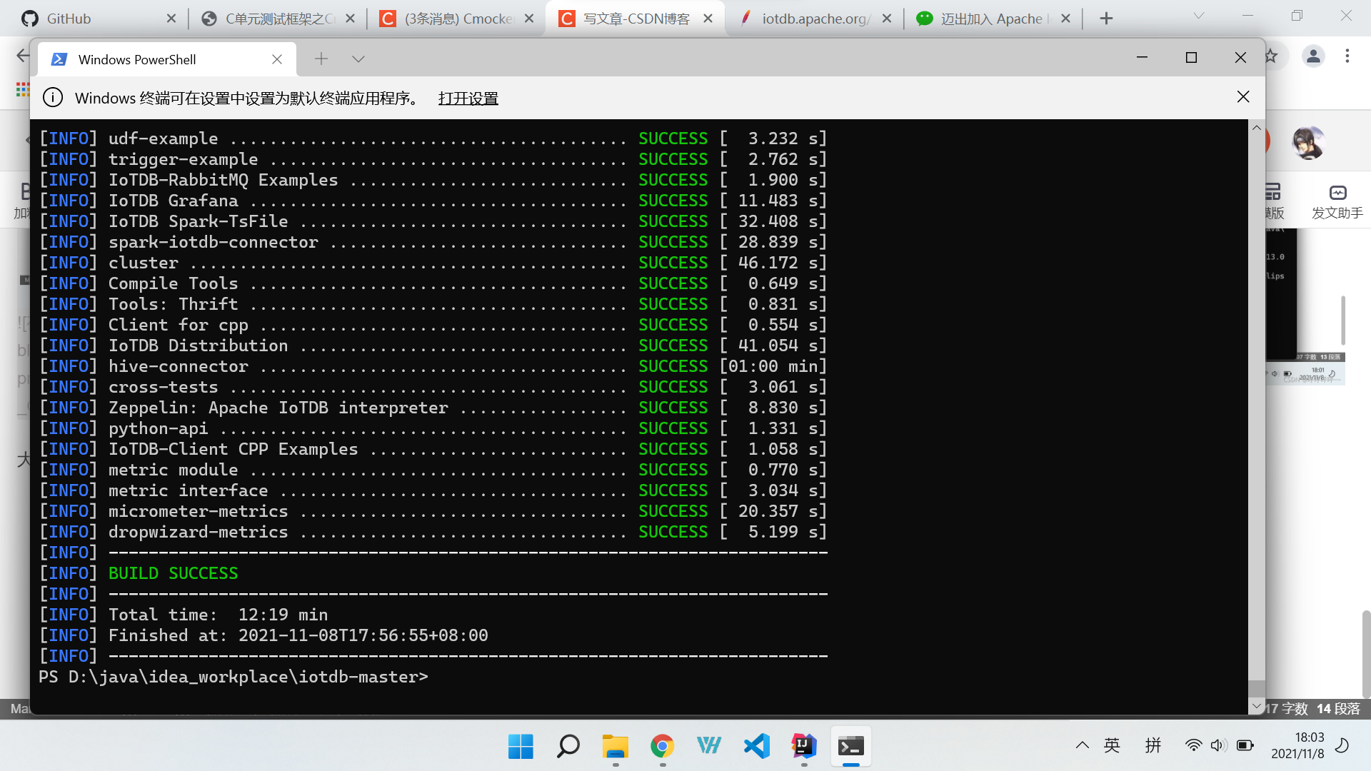Click the Windows Terminal taskbar icon

(x=851, y=747)
